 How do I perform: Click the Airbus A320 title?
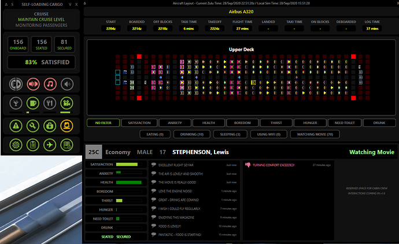click(241, 12)
